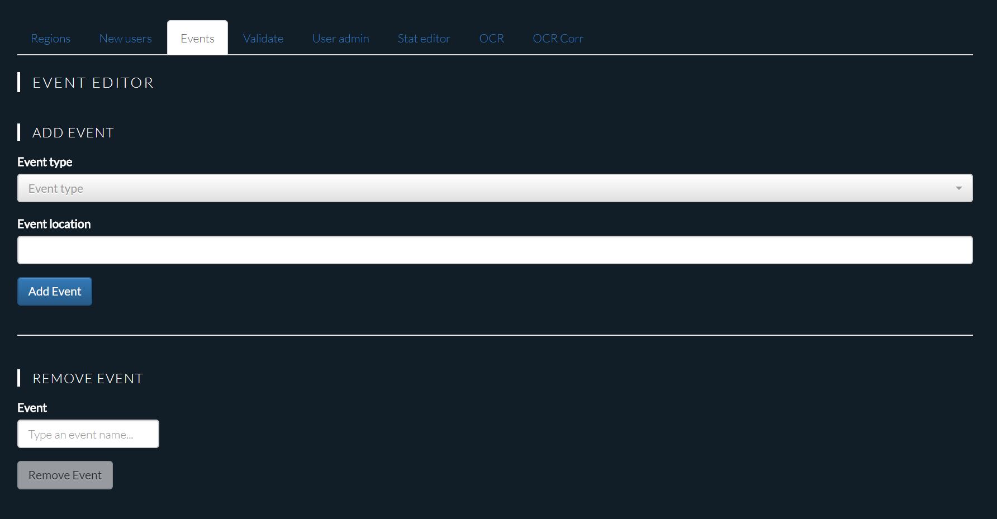
Task: Select the OCR Corr tab
Action: 558,38
